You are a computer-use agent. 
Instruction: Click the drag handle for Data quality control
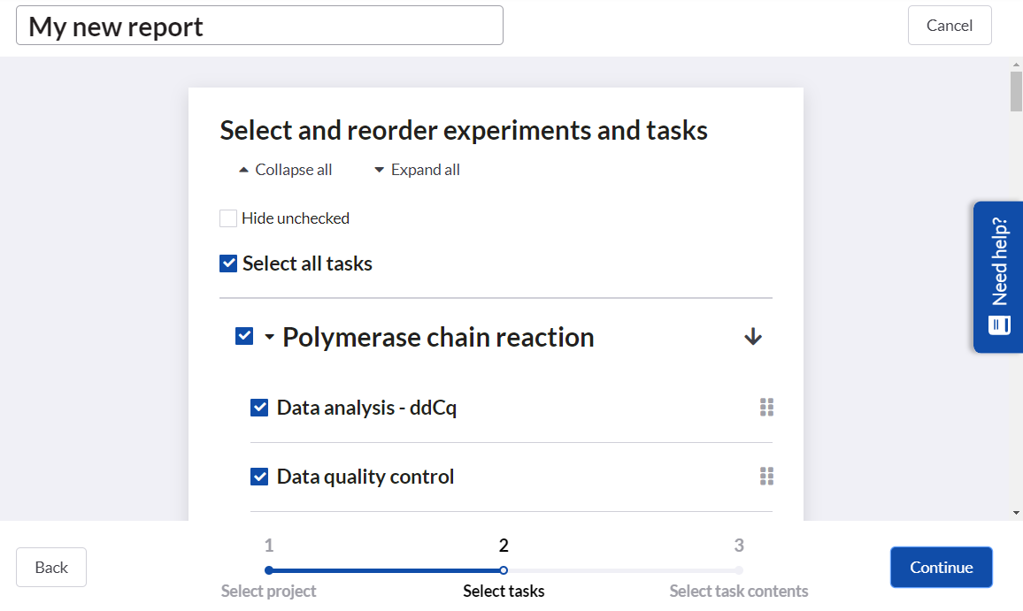[766, 477]
